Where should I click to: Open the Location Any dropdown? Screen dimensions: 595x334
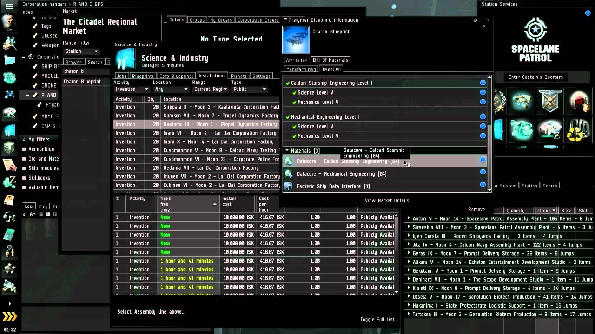171,89
